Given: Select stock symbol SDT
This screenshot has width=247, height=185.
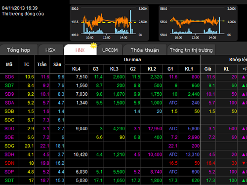Looking at the screenshot, I should 9,181.
